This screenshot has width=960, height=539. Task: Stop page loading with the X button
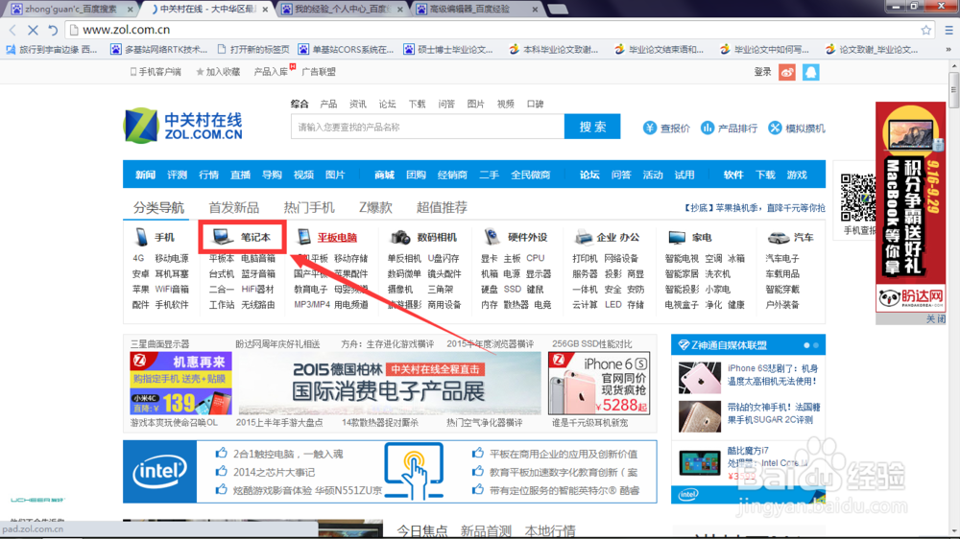[33, 30]
